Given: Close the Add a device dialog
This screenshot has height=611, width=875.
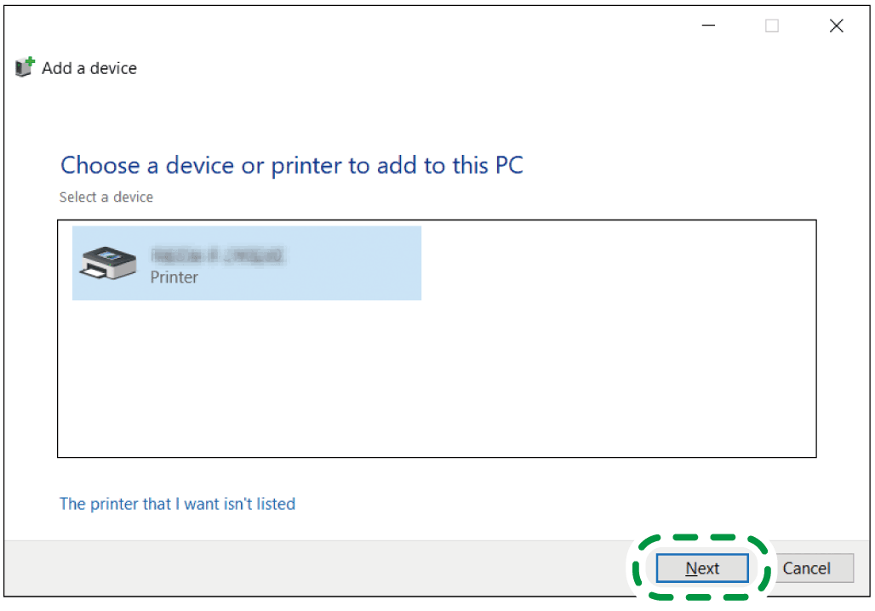Looking at the screenshot, I should (836, 26).
